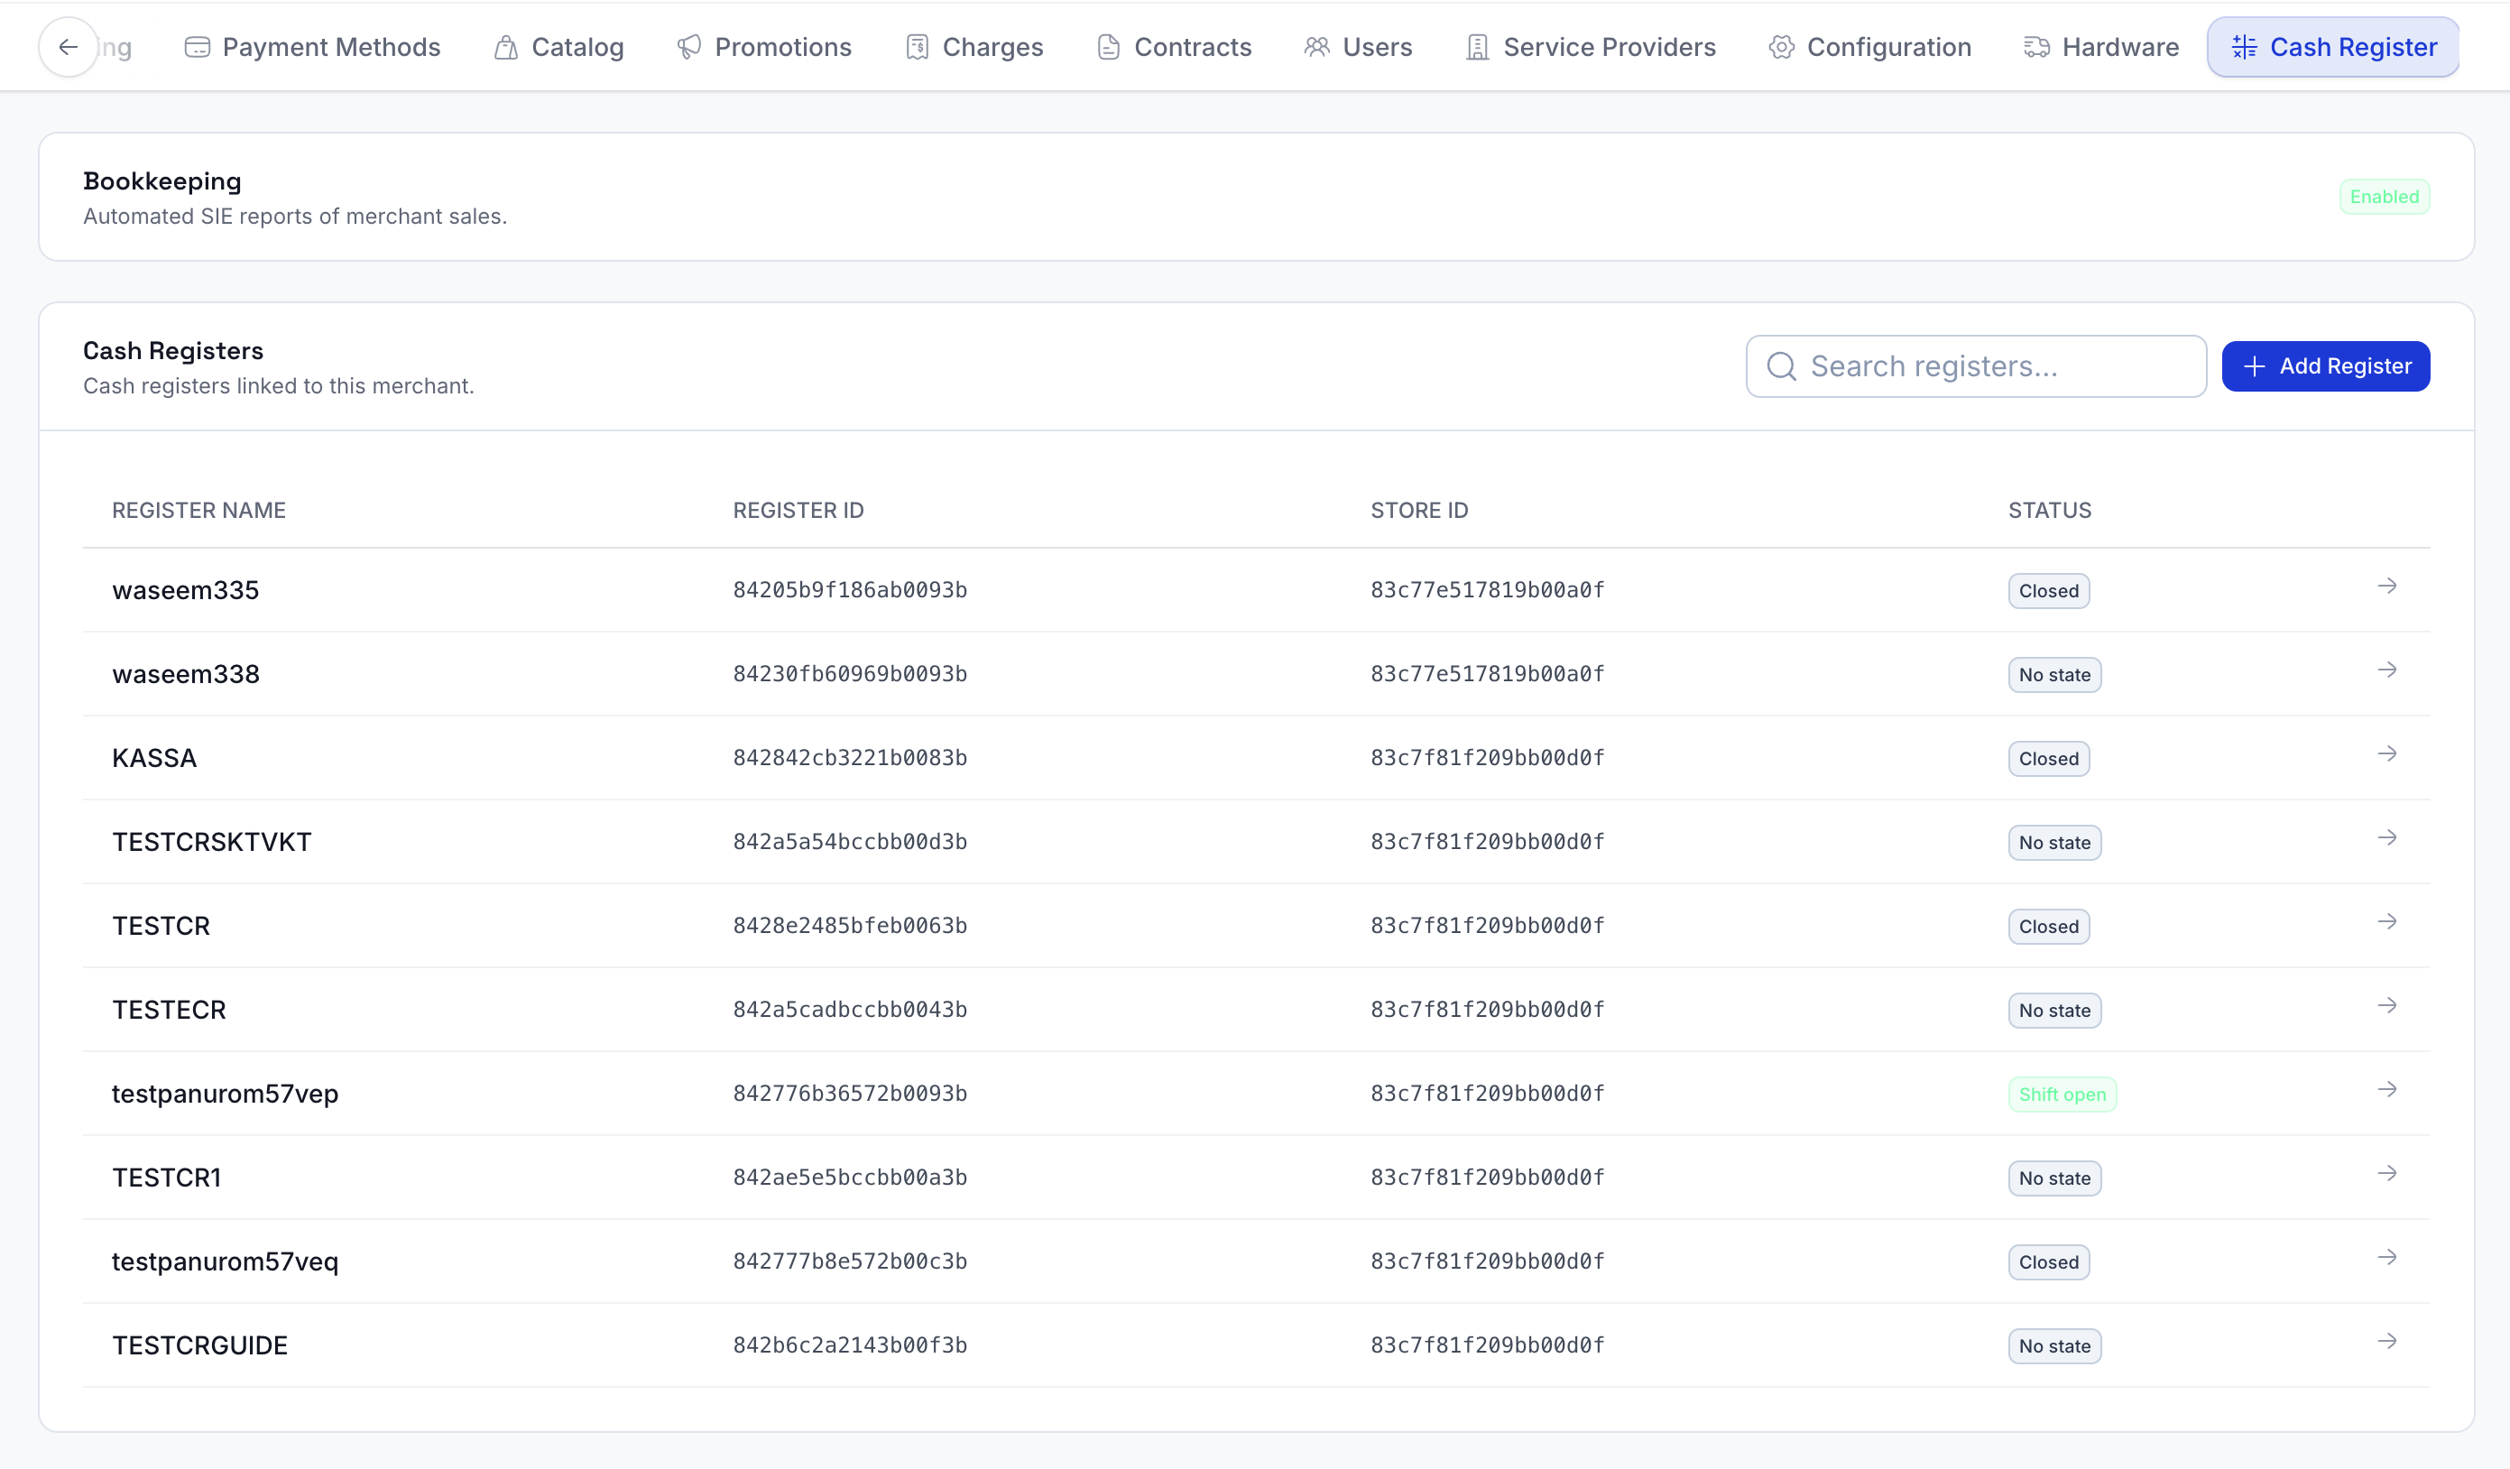The image size is (2510, 1469).
Task: Open TESTCR1 register via its arrow
Action: point(2387,1173)
